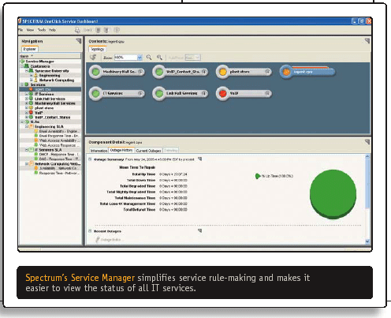Screen dimensions: 391x318
Task: Select Web Access Availability row
Action: tap(59, 140)
